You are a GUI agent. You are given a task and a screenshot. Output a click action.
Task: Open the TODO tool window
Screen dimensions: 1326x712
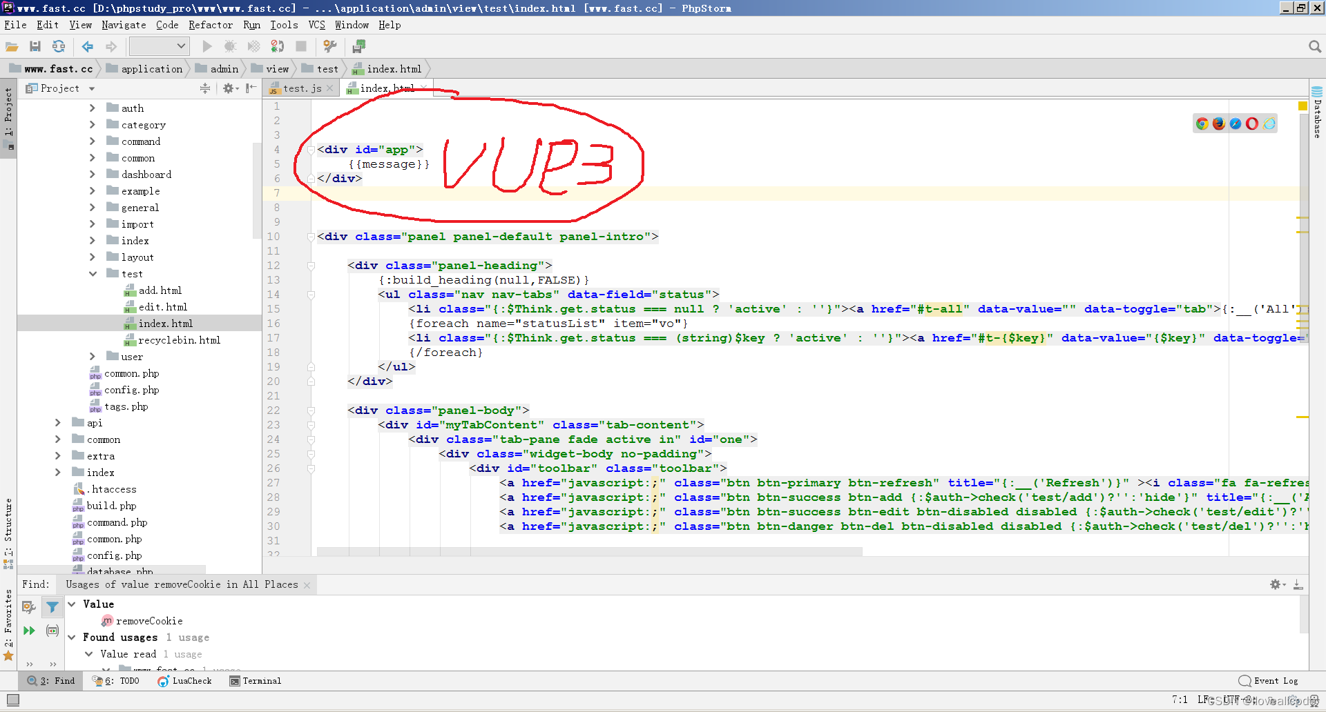point(115,681)
